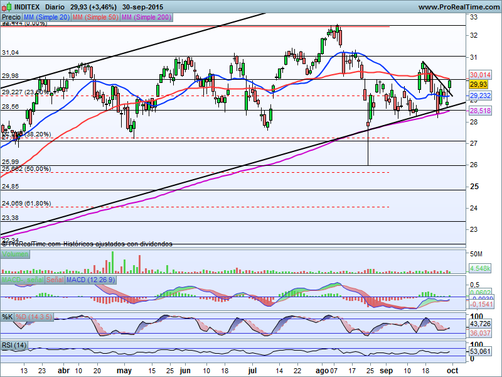Image resolution: width=502 pixels, height=377 pixels.
Task: Click the 24,069 (61,80%) Fibonacci label
Action: (x=26, y=204)
